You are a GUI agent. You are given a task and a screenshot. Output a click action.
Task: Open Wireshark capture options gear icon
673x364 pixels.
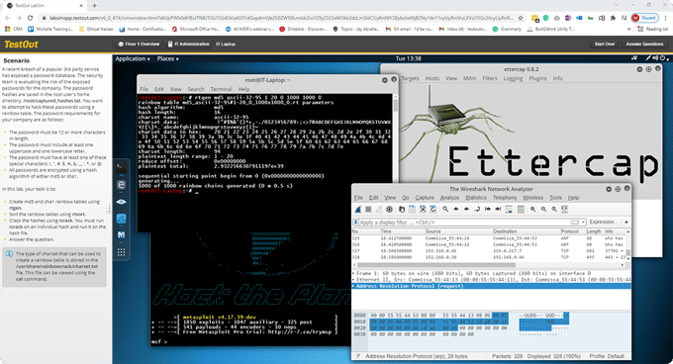point(389,210)
